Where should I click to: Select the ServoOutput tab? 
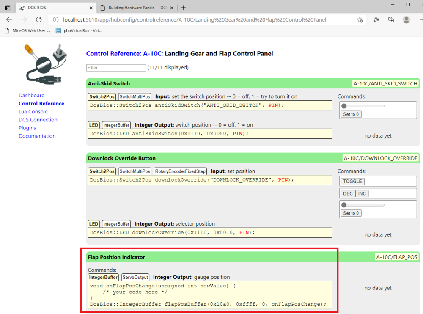pos(135,277)
